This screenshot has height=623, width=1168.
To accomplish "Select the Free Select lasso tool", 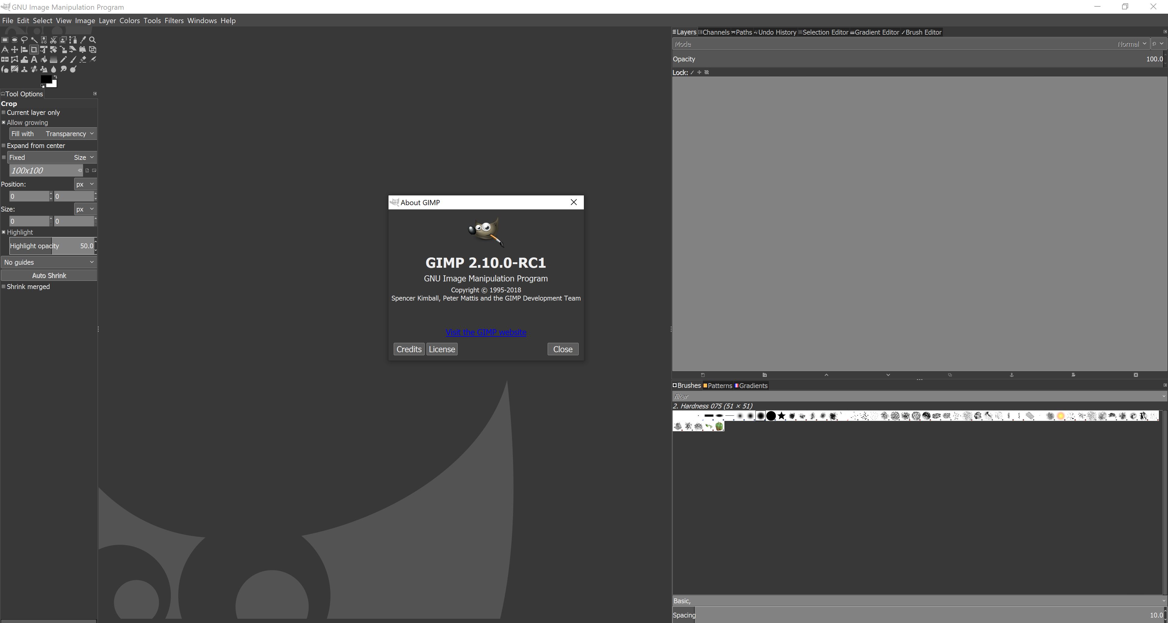I will [x=24, y=40].
